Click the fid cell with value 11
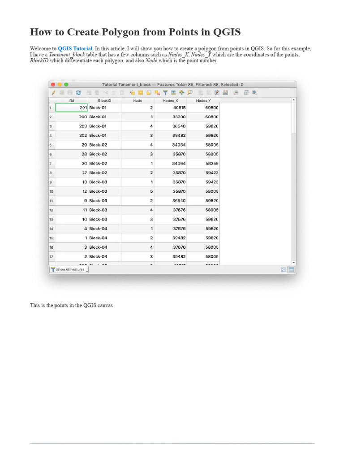The width and height of the screenshot is (344, 459). click(x=72, y=210)
